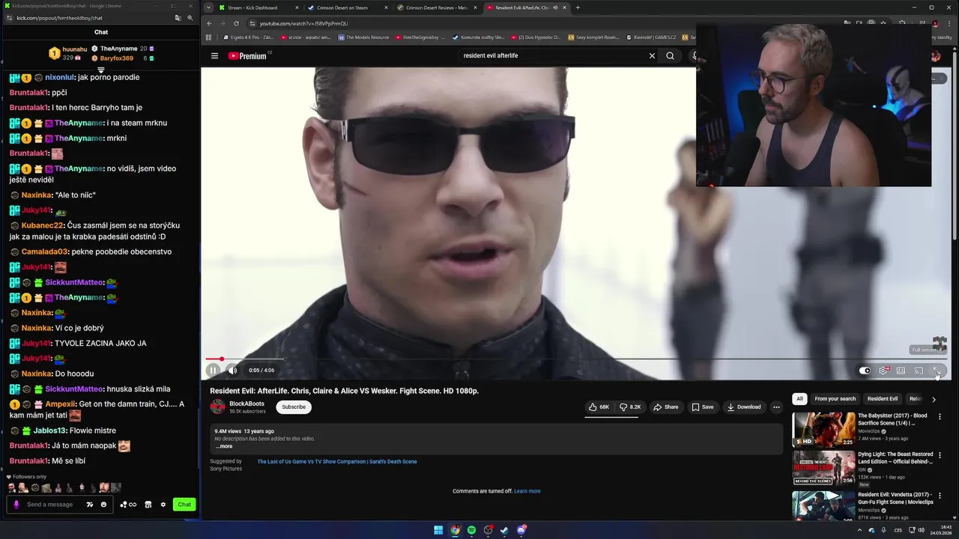Open a new browser tab
This screenshot has width=959, height=539.
click(x=578, y=7)
